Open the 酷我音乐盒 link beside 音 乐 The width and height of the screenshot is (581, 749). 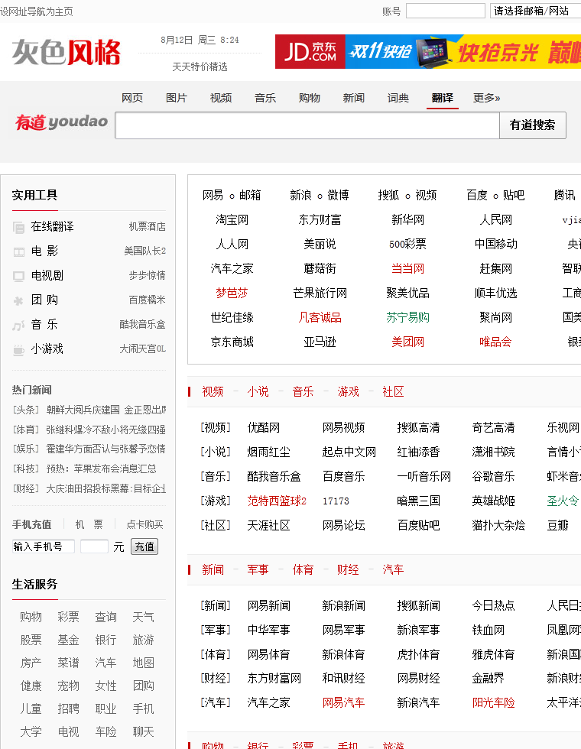pos(142,324)
